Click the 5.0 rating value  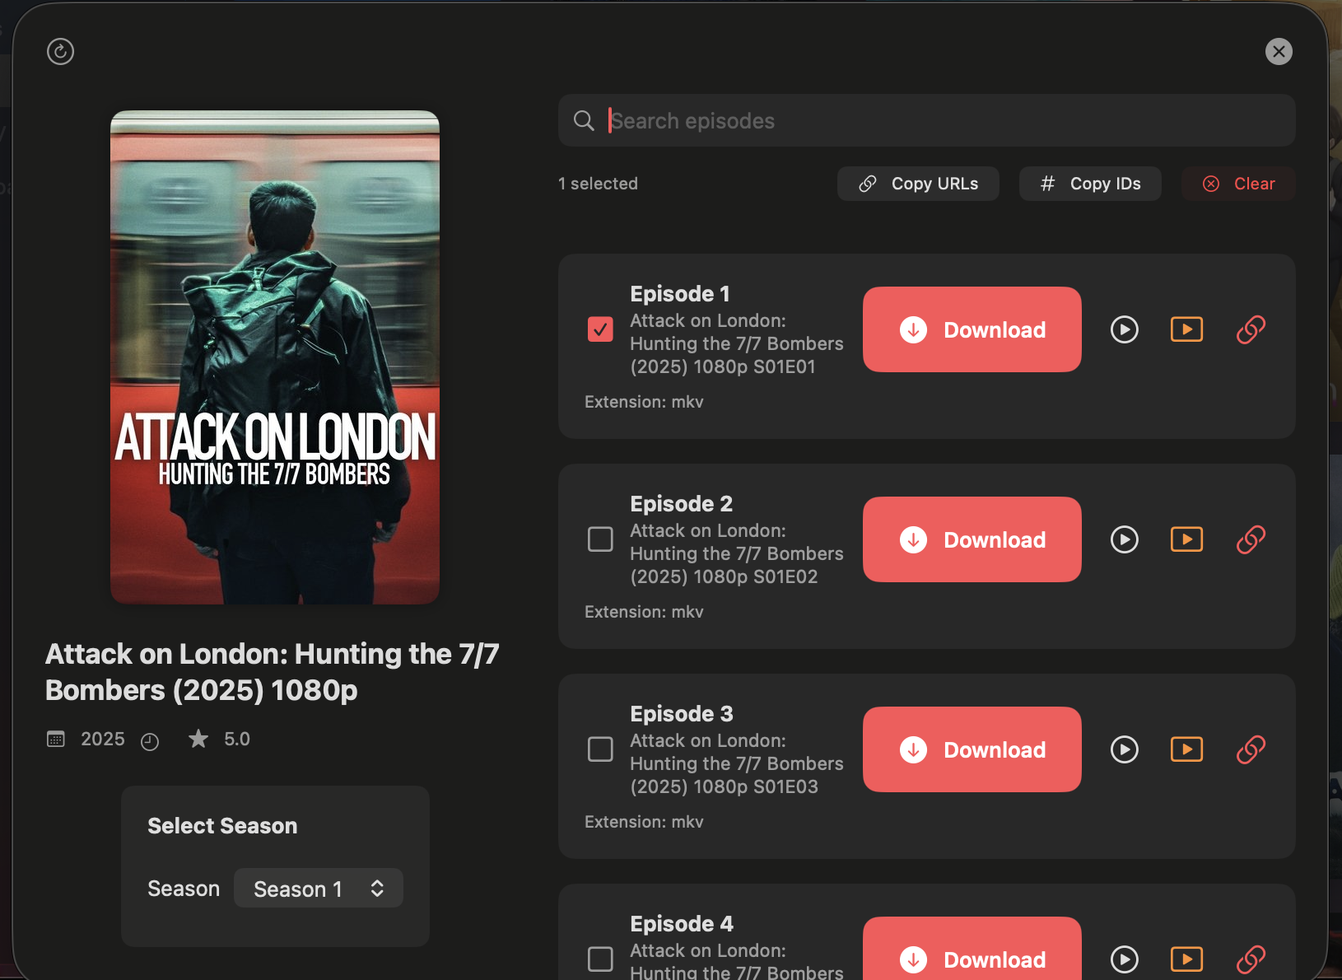(x=237, y=739)
